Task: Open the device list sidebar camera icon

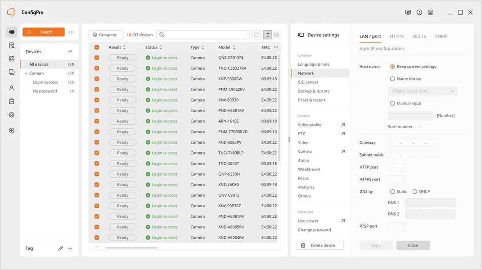Action: 12,32
